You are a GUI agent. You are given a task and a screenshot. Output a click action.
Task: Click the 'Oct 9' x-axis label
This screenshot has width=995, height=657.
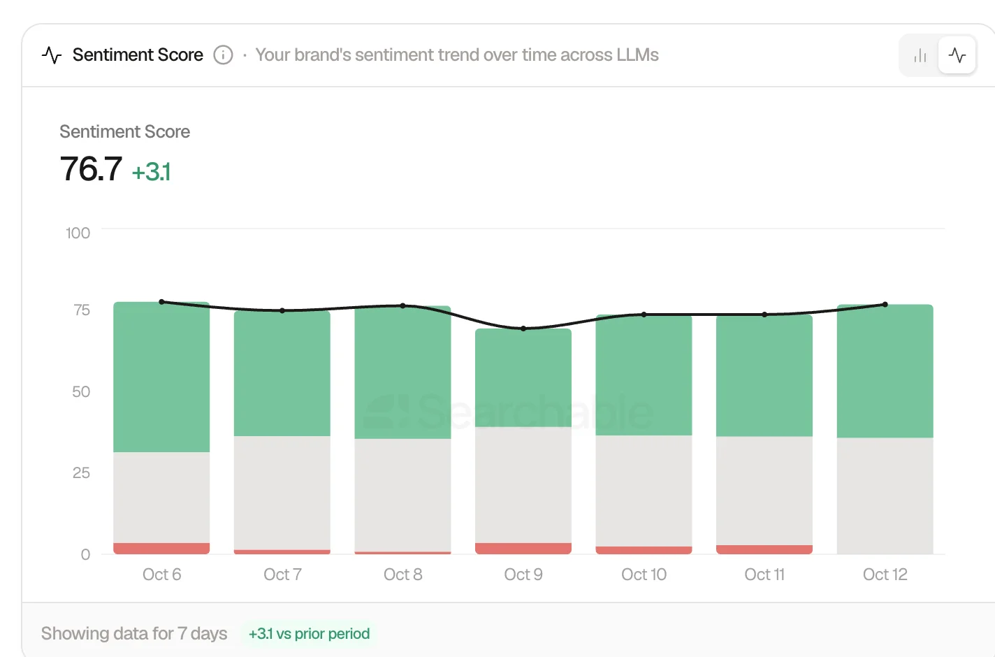523,575
